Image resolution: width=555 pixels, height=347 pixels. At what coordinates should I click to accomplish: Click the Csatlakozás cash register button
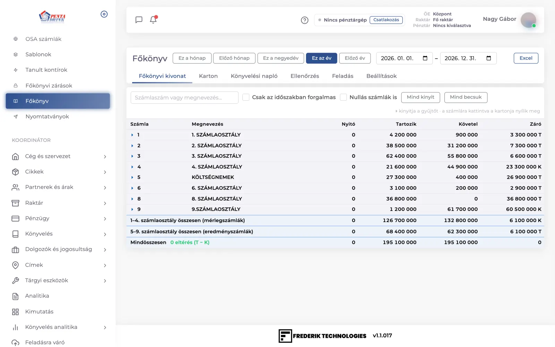(386, 20)
